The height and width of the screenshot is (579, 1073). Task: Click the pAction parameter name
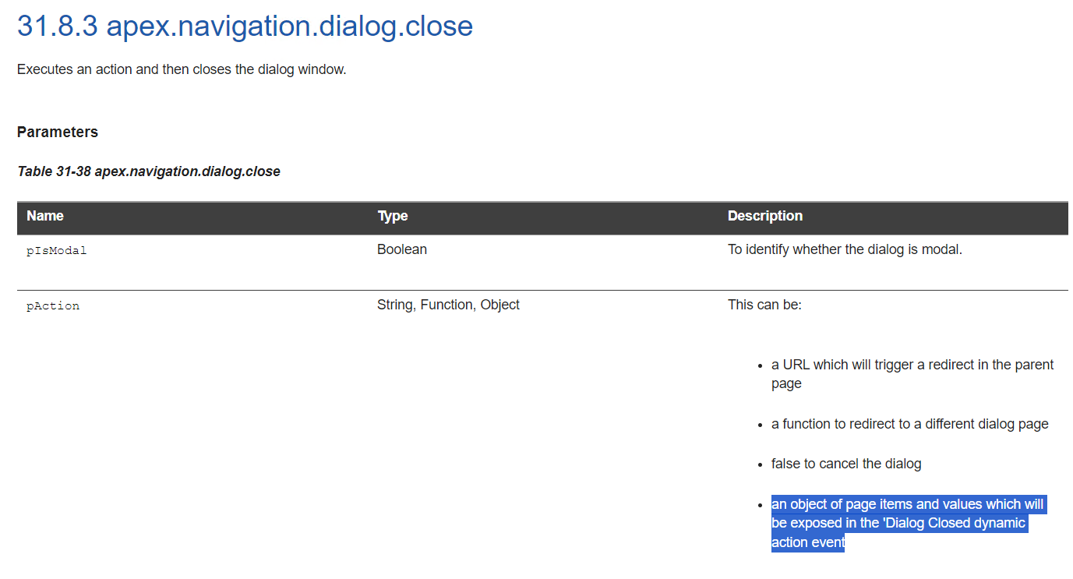(x=53, y=306)
